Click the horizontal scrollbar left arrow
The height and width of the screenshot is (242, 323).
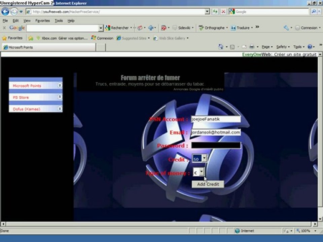coord(3,224)
